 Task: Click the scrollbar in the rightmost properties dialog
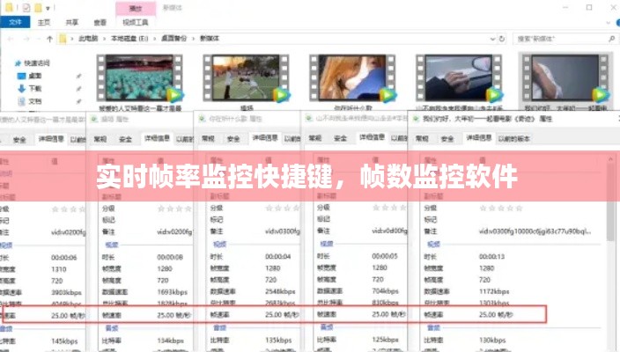pos(611,220)
